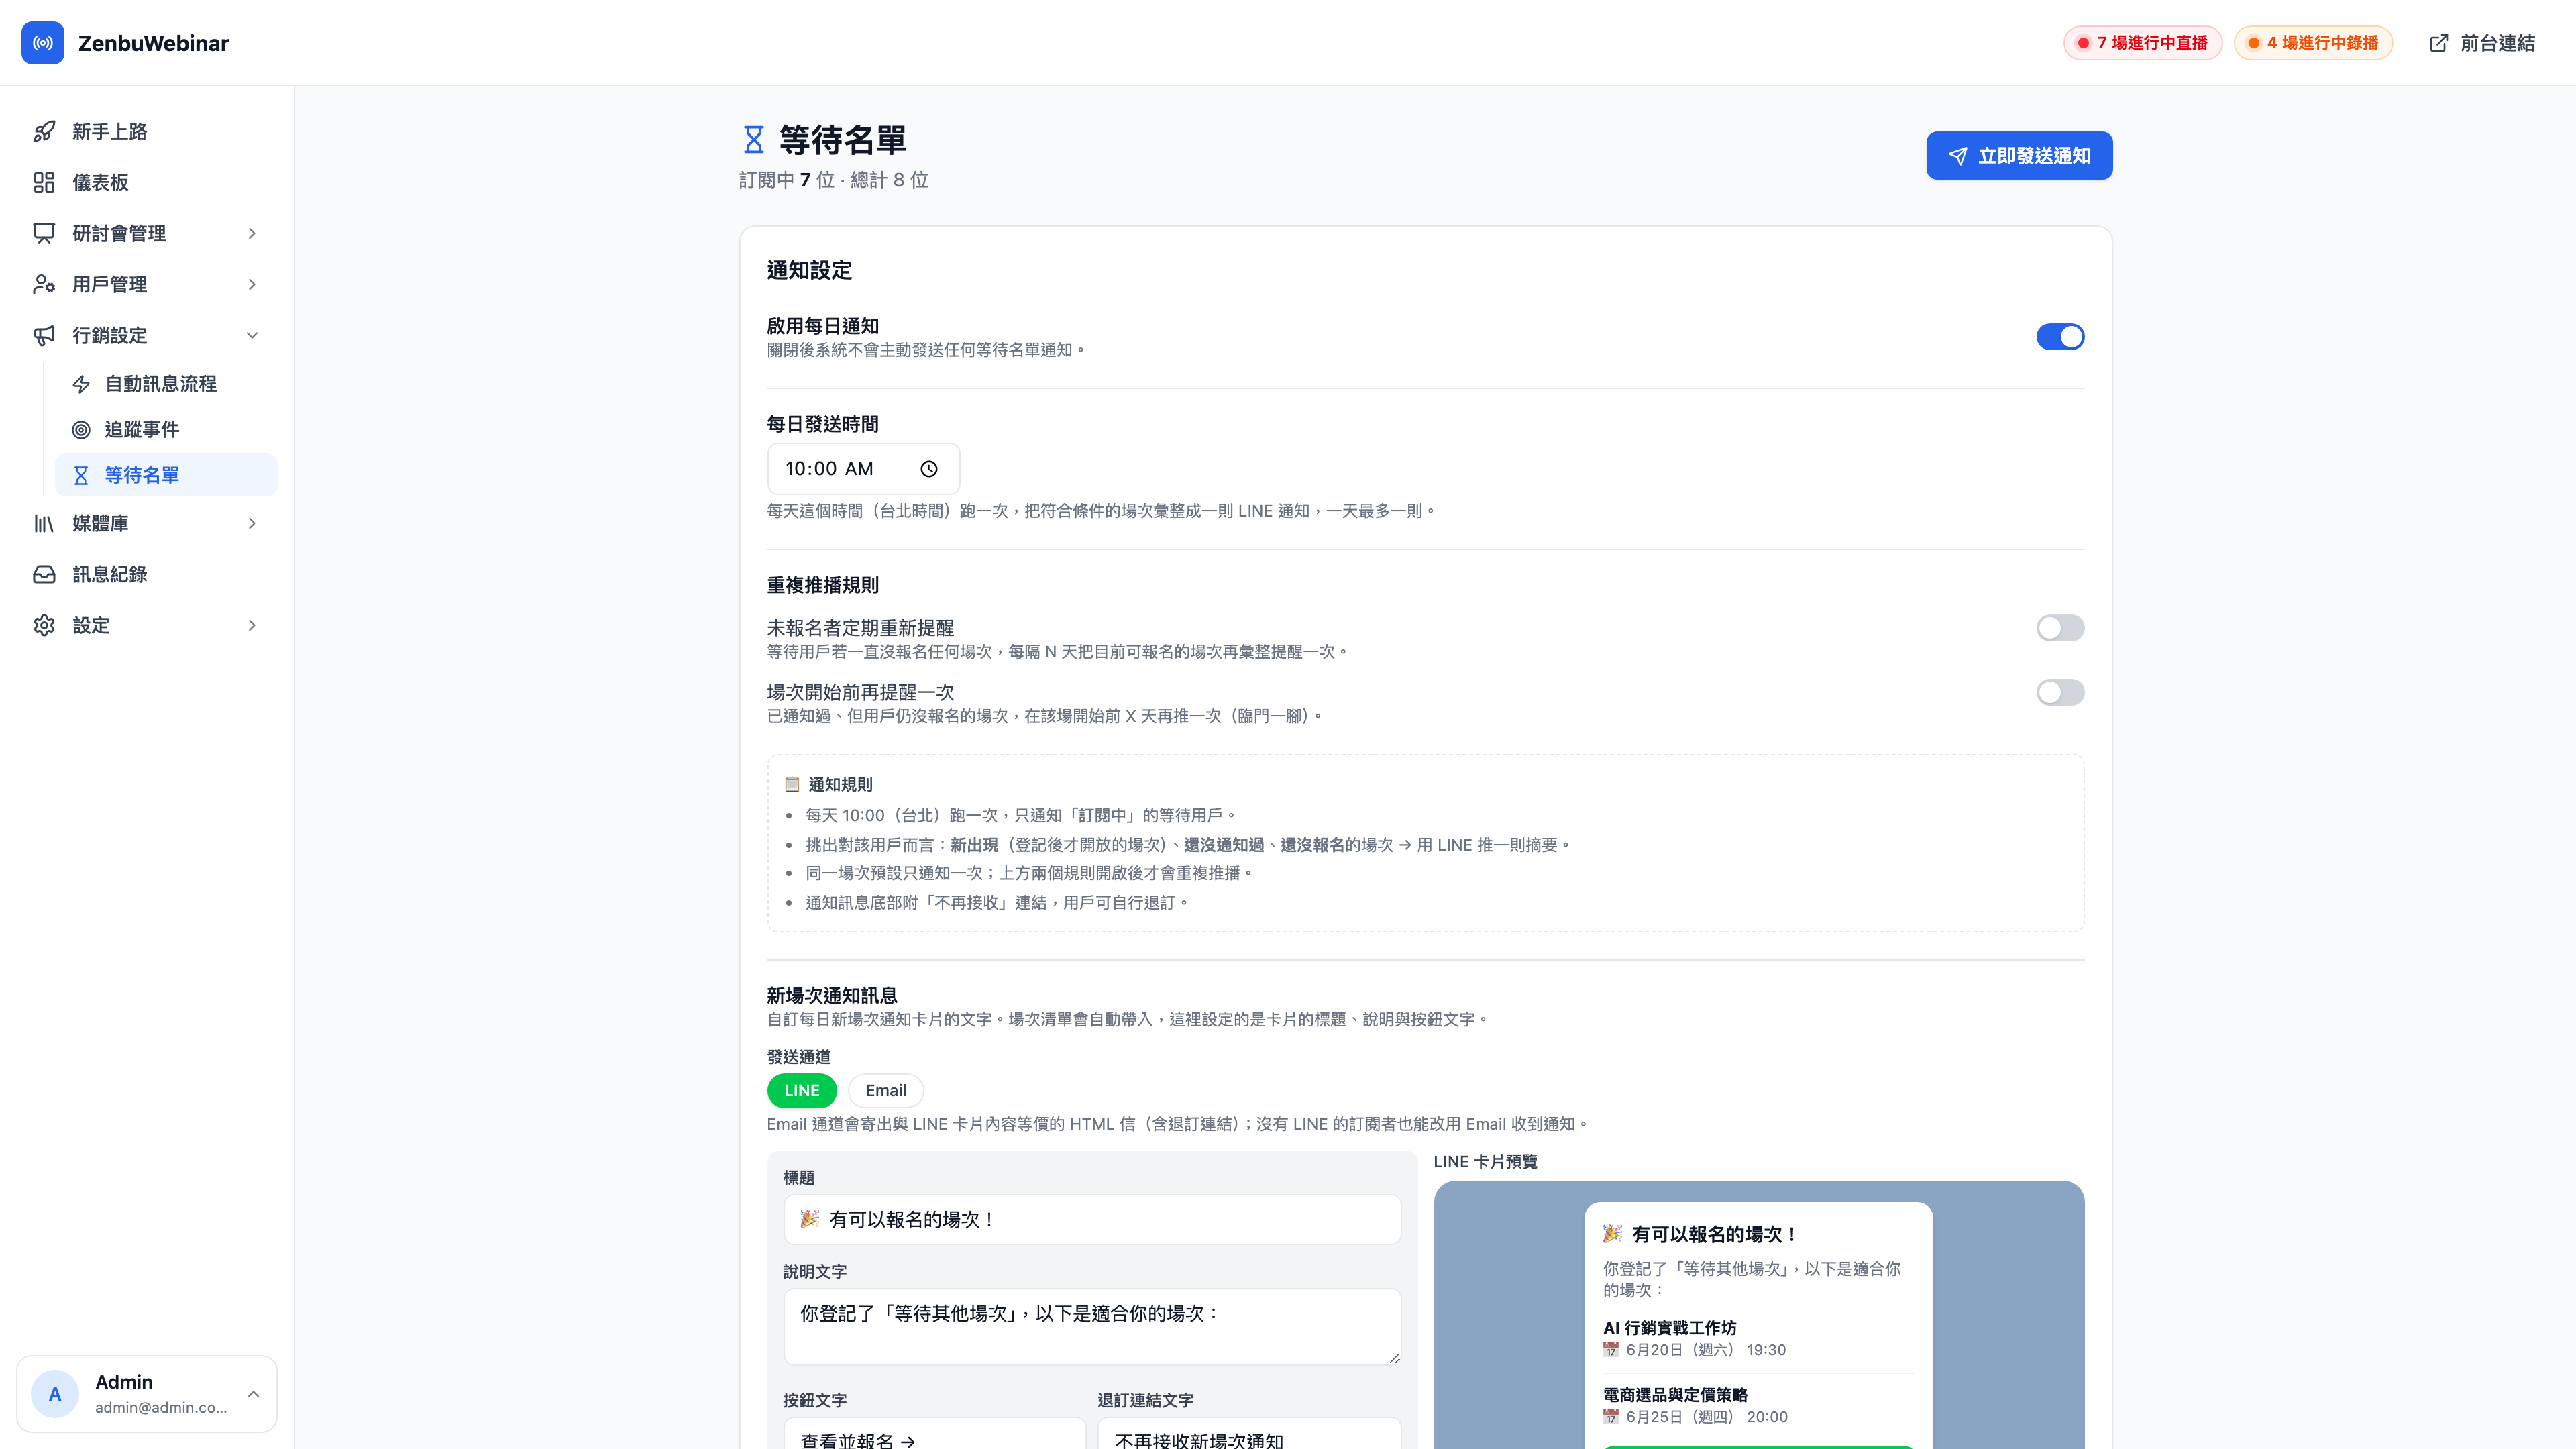Click the Admin avatar circle
Image resolution: width=2576 pixels, height=1449 pixels.
tap(55, 1394)
